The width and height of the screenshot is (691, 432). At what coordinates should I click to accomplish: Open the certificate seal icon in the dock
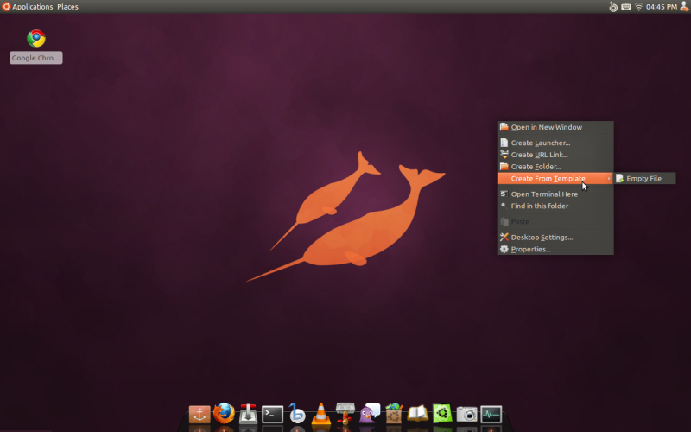[x=345, y=414]
